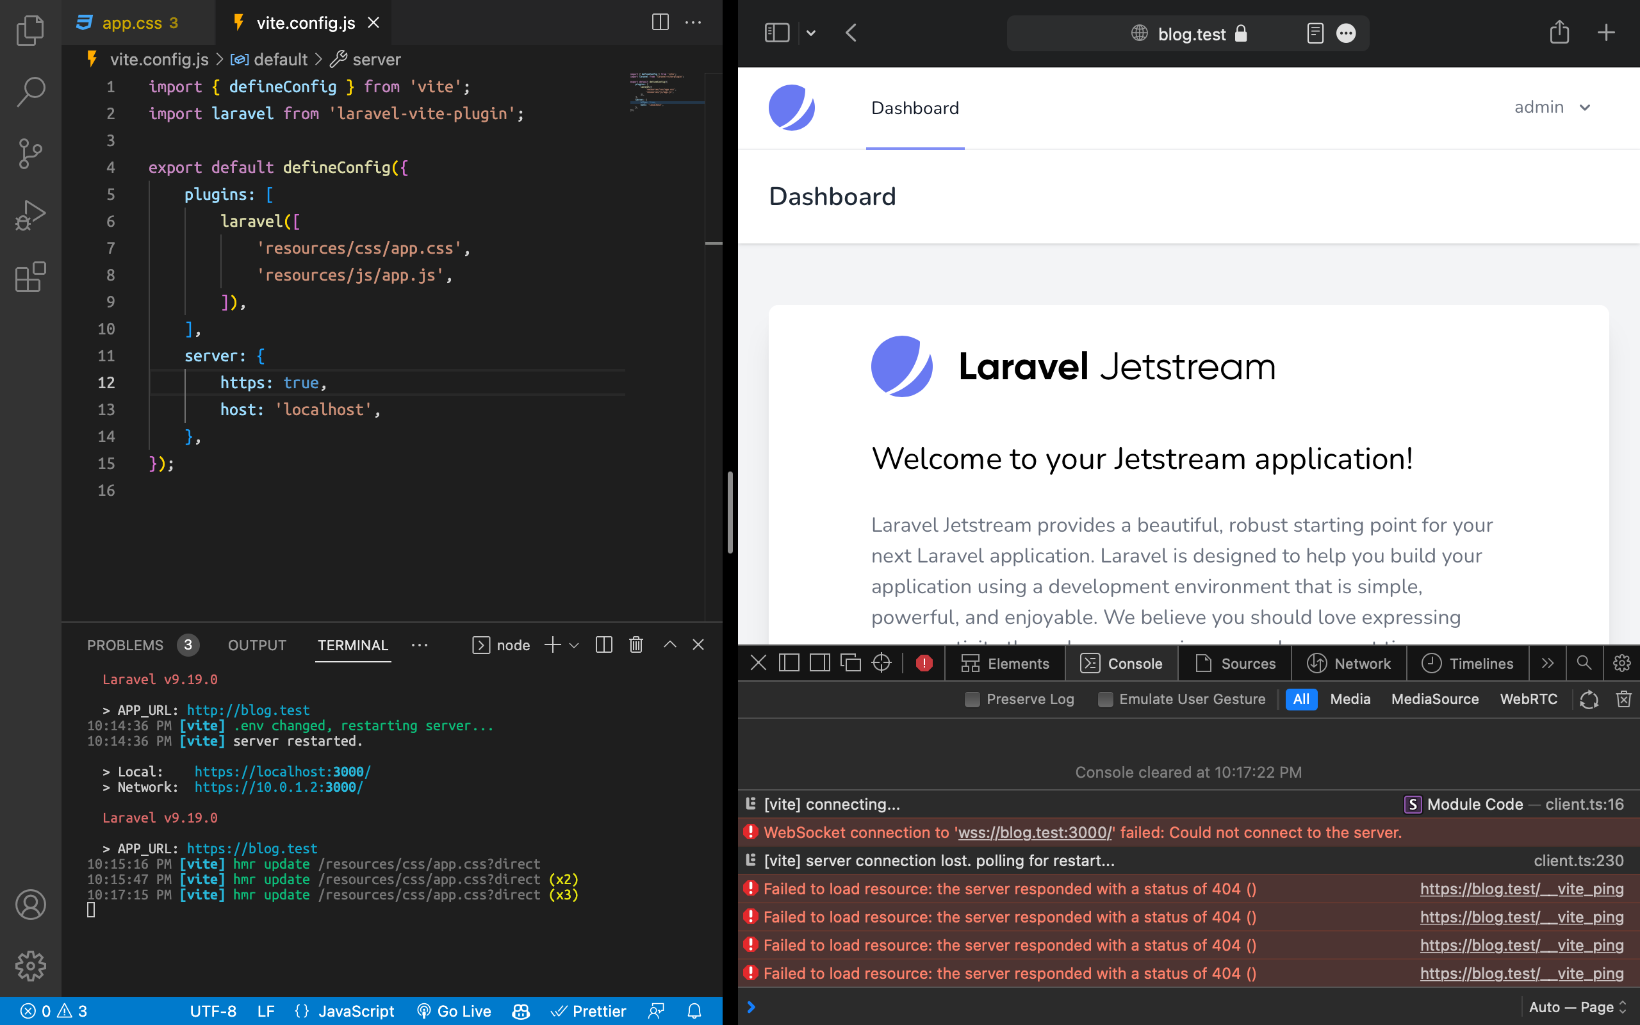Follow a __vite_ping error link

[x=1521, y=888]
